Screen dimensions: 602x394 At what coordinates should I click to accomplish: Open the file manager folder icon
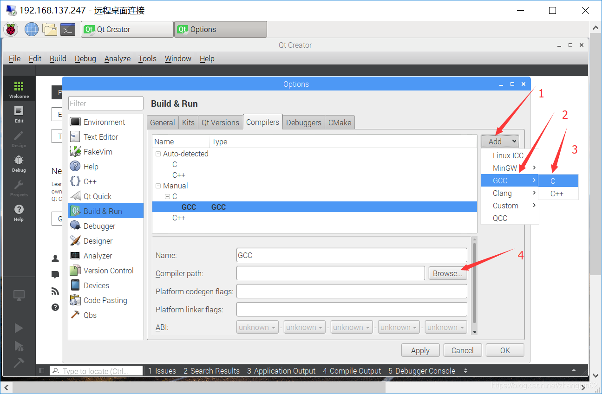(49, 29)
